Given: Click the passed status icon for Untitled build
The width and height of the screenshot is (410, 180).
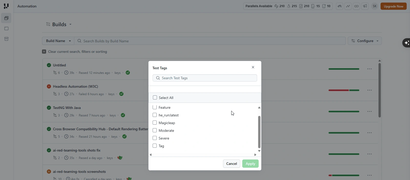Looking at the screenshot, I should 49,65.
